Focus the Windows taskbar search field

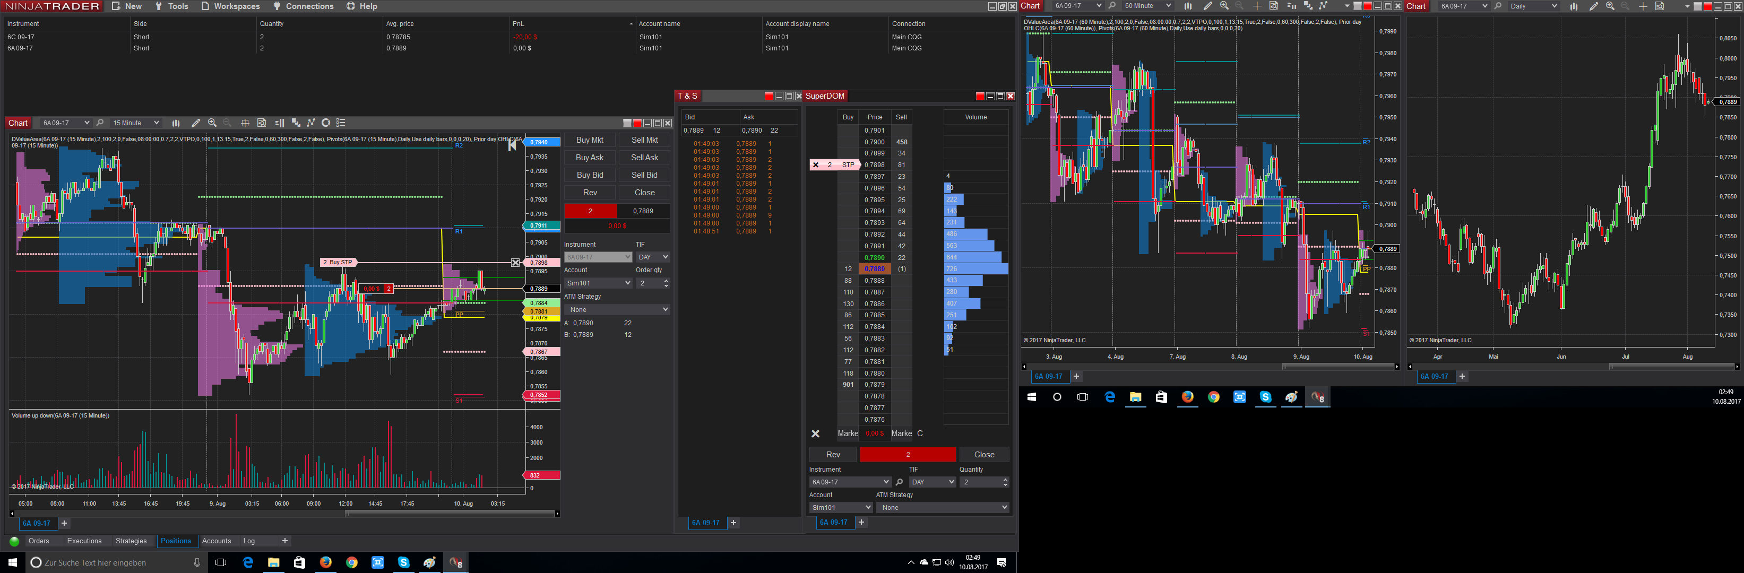(116, 563)
